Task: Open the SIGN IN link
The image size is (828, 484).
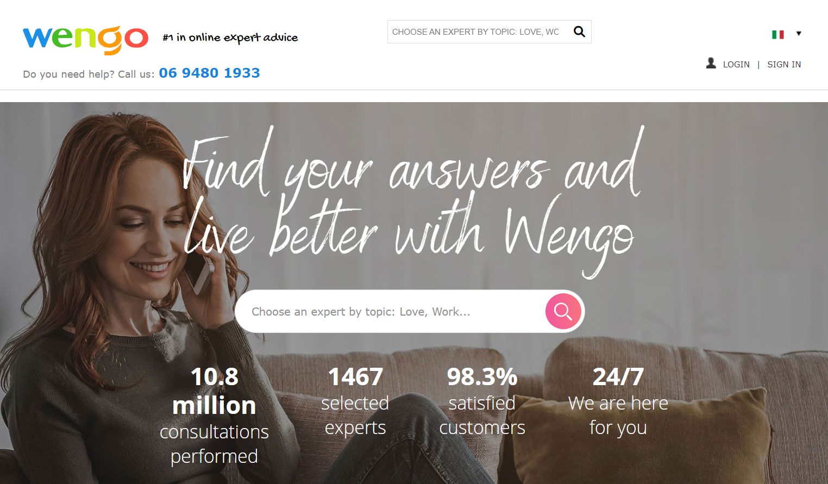Action: click(x=784, y=64)
